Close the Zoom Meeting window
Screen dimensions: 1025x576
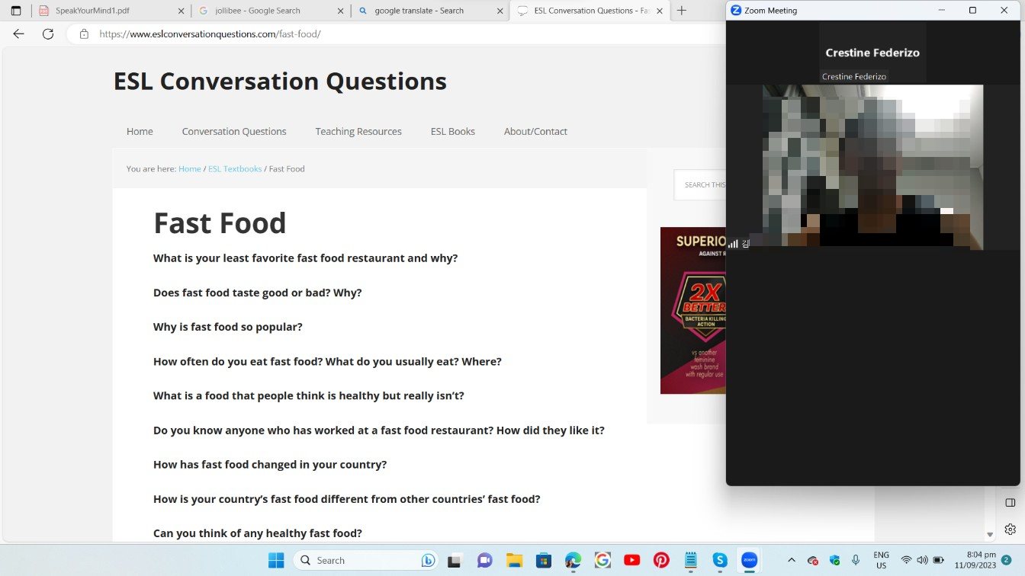1004,11
